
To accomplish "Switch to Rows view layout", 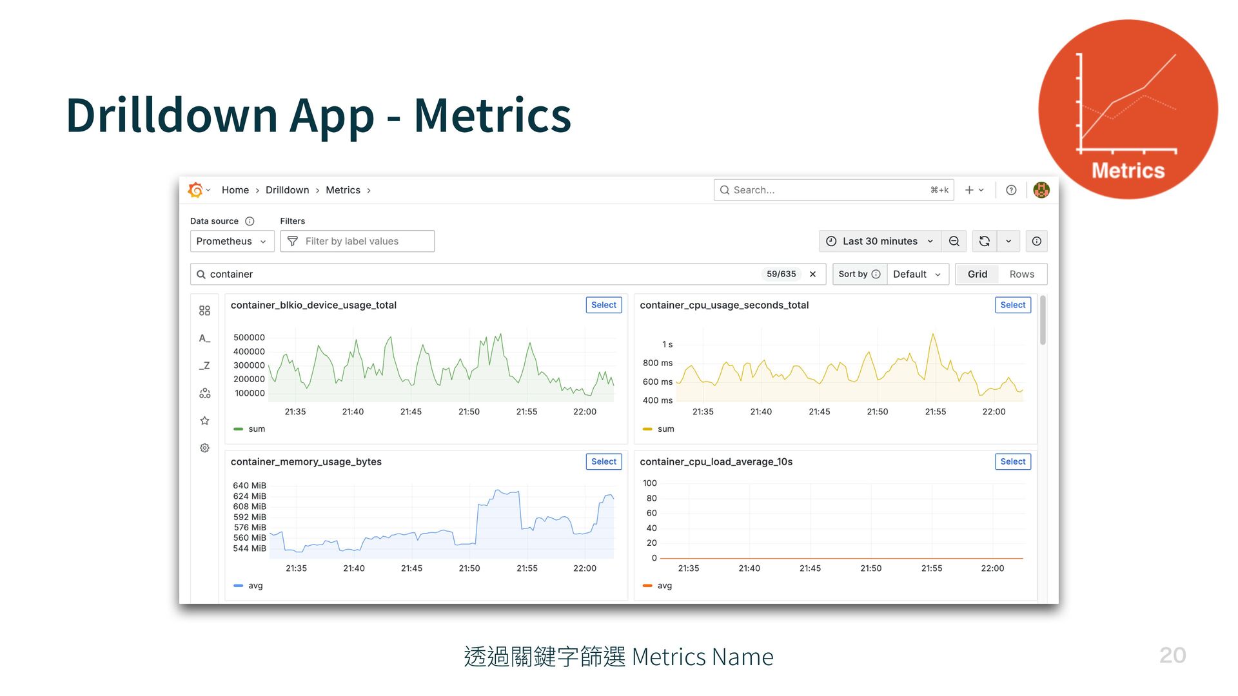I will click(1021, 274).
